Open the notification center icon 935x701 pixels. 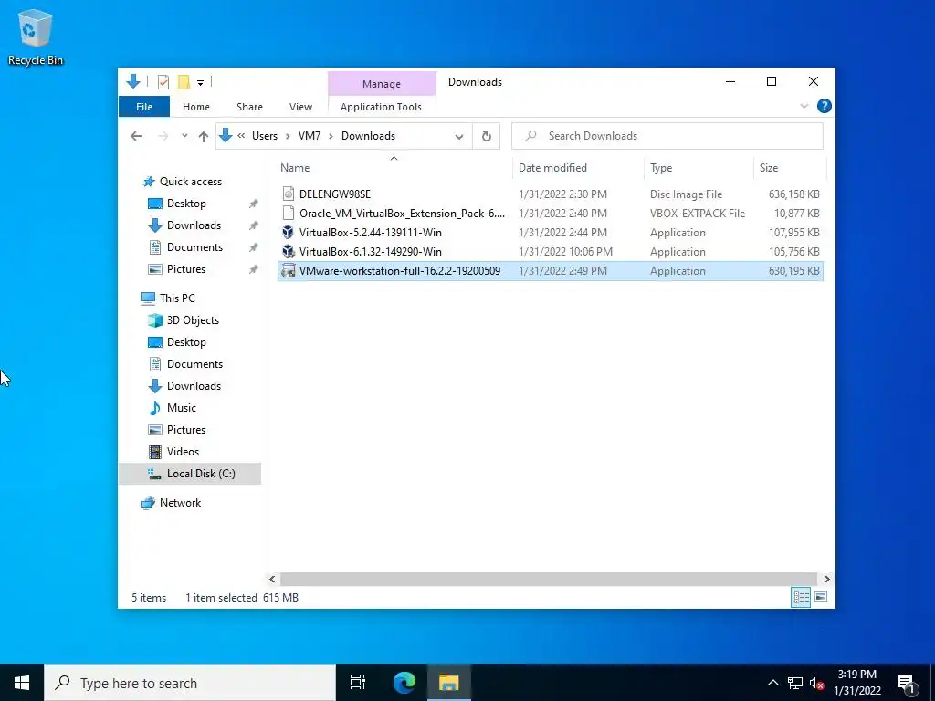click(x=907, y=683)
